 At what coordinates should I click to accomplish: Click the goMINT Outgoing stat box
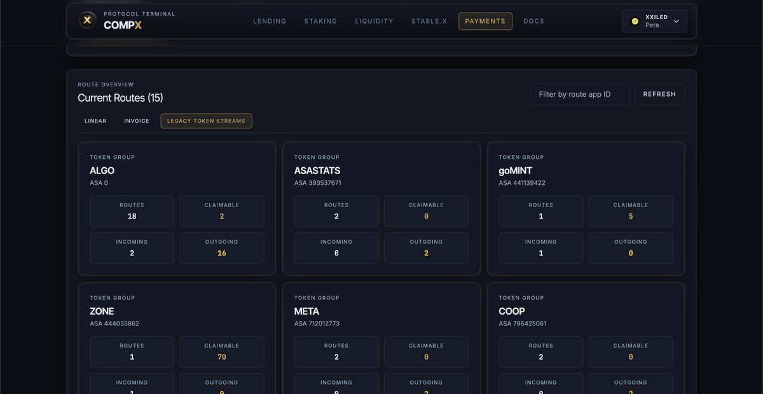[631, 248]
